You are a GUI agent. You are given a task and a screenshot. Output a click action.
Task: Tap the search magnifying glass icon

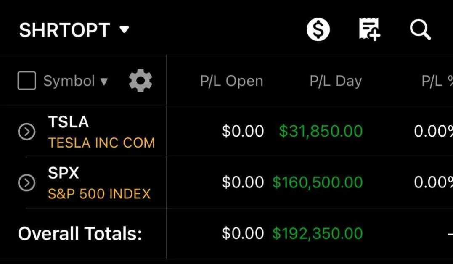click(420, 30)
